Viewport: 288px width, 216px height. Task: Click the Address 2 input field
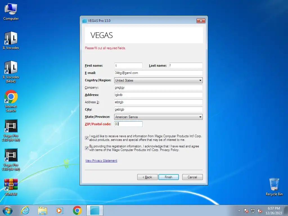click(x=158, y=102)
